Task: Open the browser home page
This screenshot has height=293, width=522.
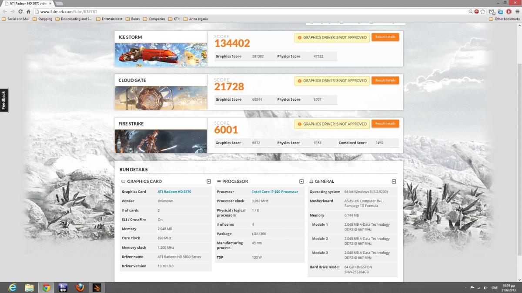Action: click(x=28, y=11)
